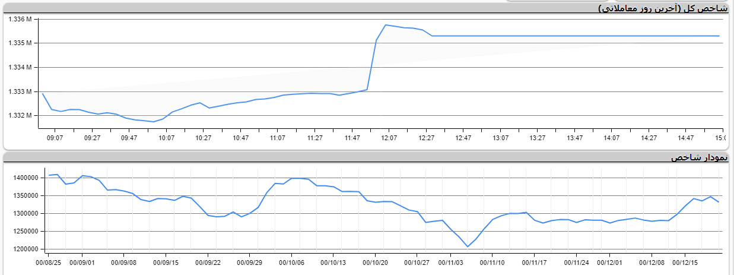Click the intraday line lowest point near 10:07
Viewport: 734px width, 275px height.
point(154,122)
